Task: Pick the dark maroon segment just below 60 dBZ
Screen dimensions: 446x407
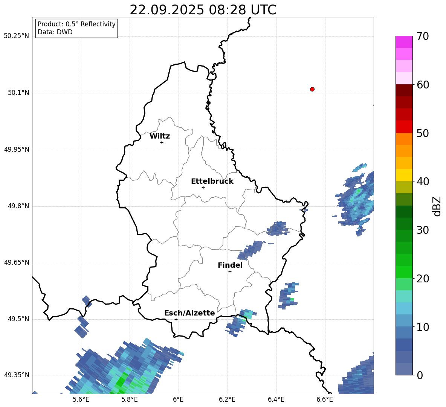Action: pos(404,90)
